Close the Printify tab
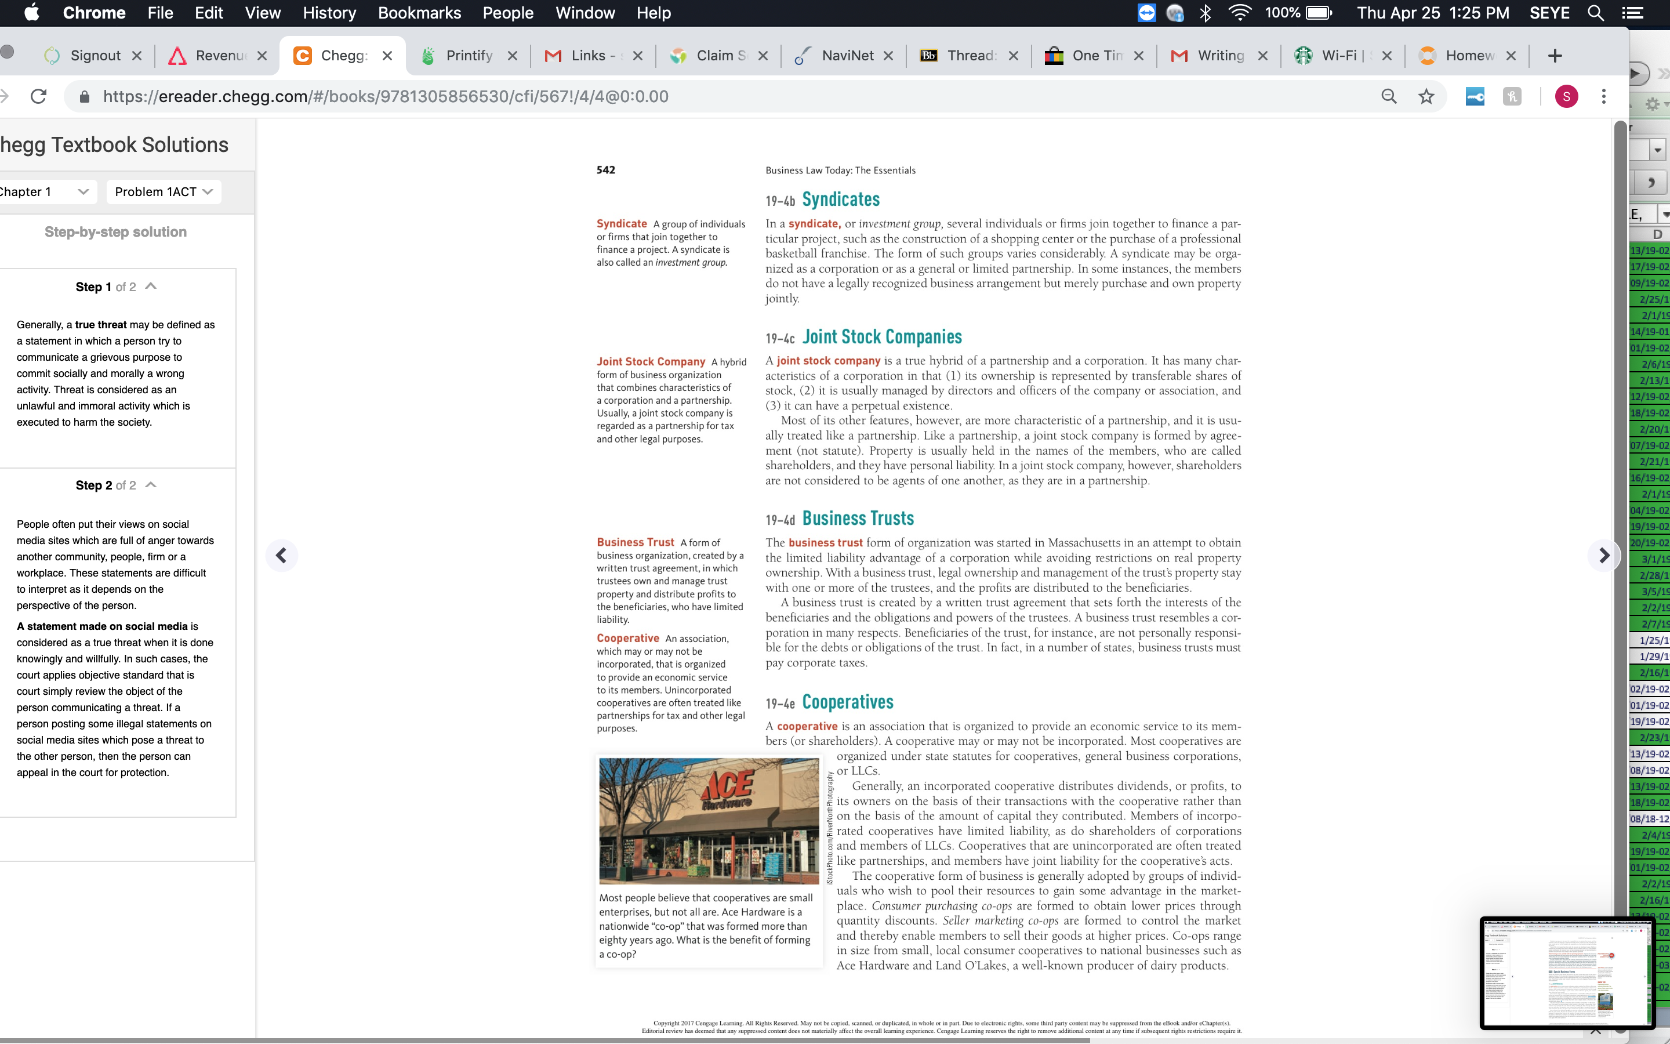The width and height of the screenshot is (1670, 1044). [512, 56]
